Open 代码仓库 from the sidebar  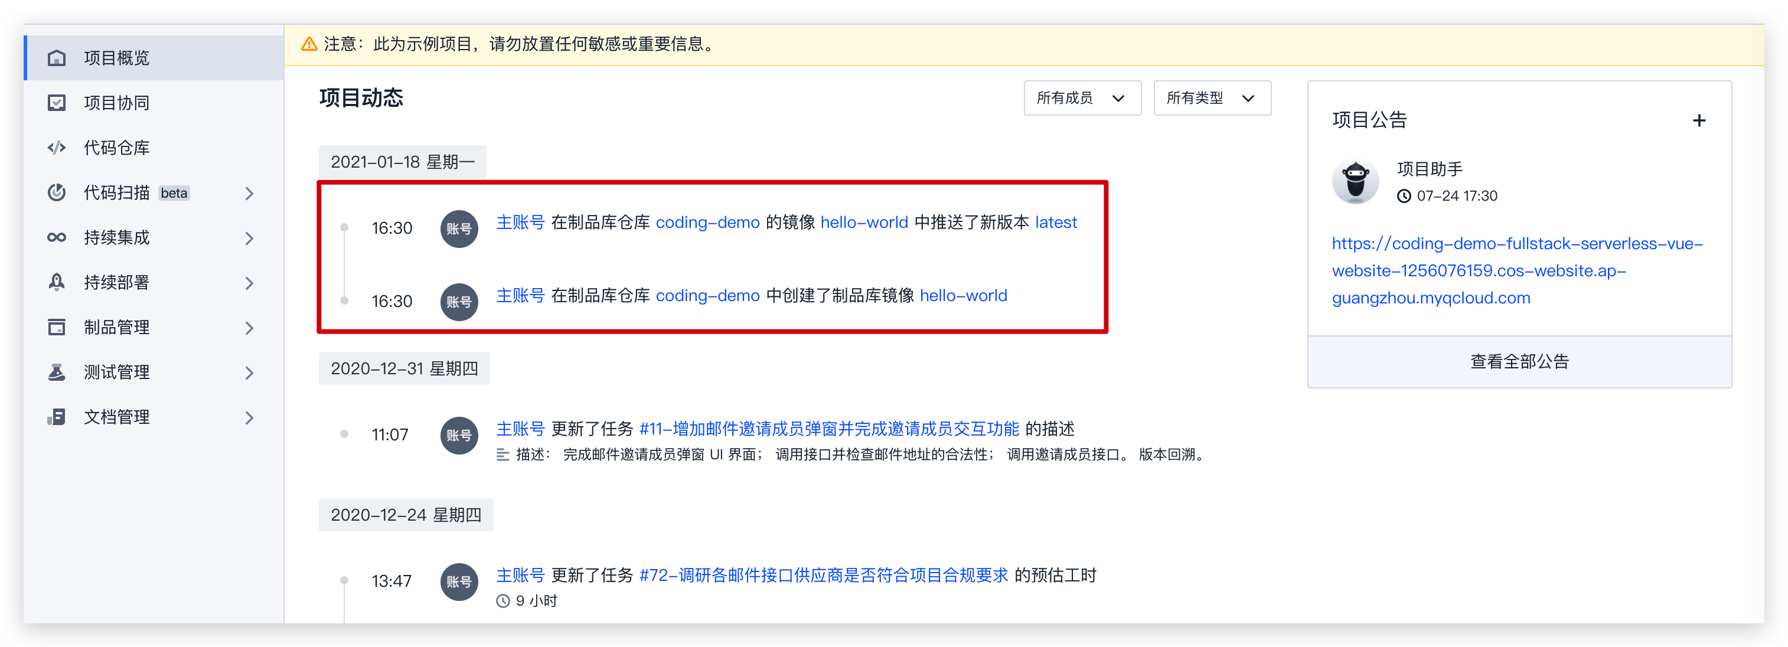pyautogui.click(x=154, y=148)
